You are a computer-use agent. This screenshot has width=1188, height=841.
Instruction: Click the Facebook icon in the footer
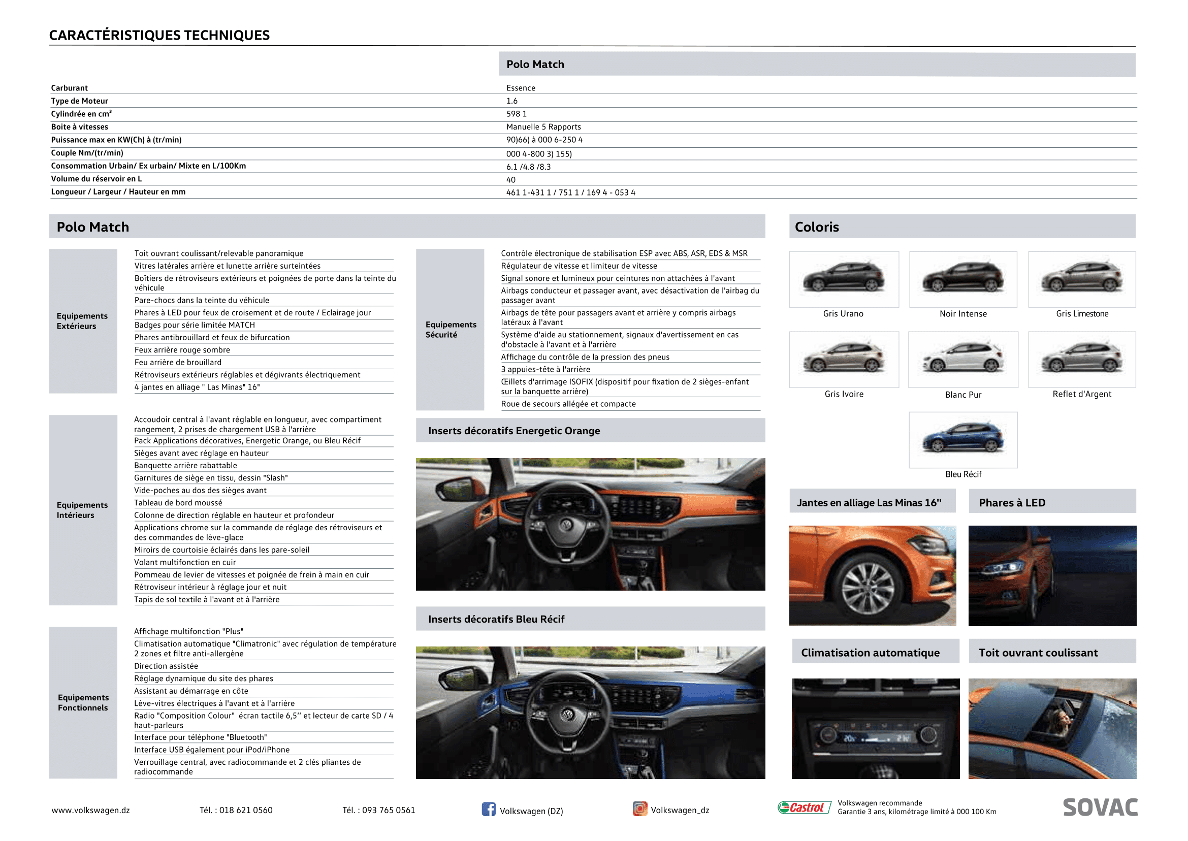coord(488,809)
